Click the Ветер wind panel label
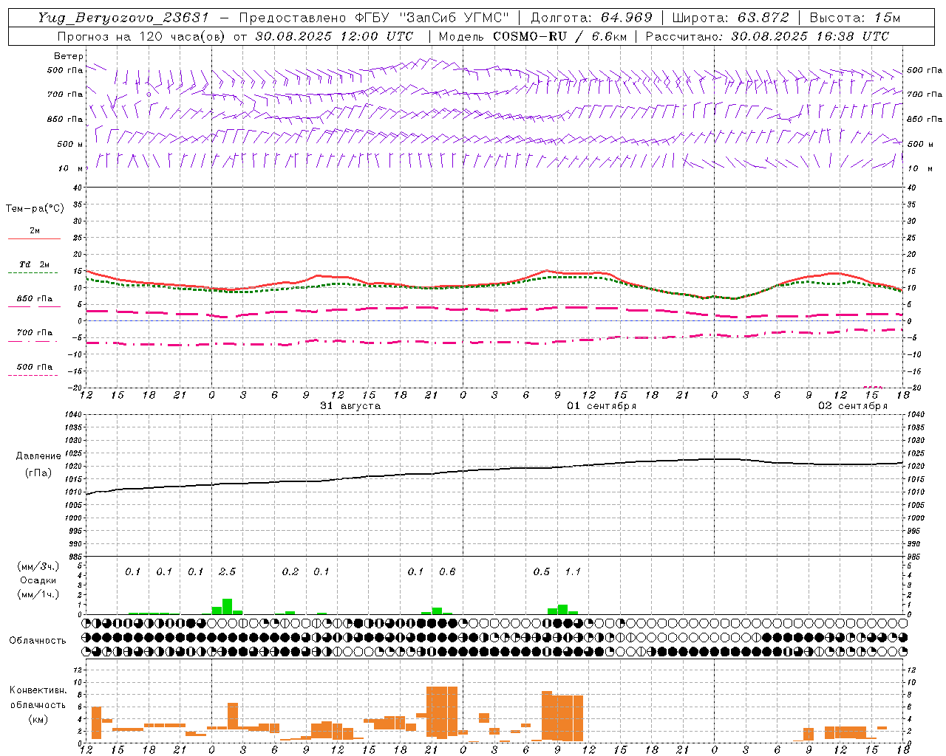 [x=69, y=56]
